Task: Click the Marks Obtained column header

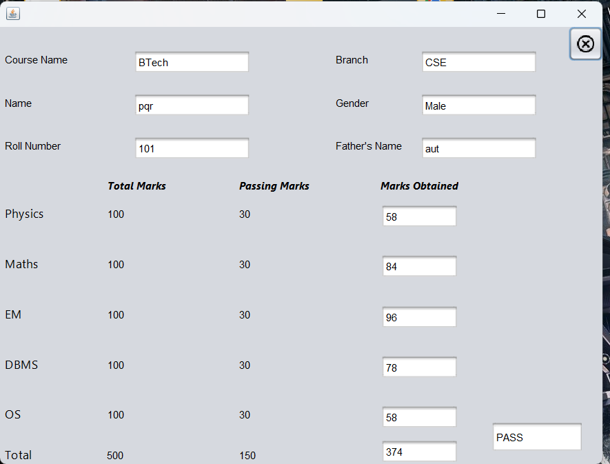Action: tap(419, 185)
